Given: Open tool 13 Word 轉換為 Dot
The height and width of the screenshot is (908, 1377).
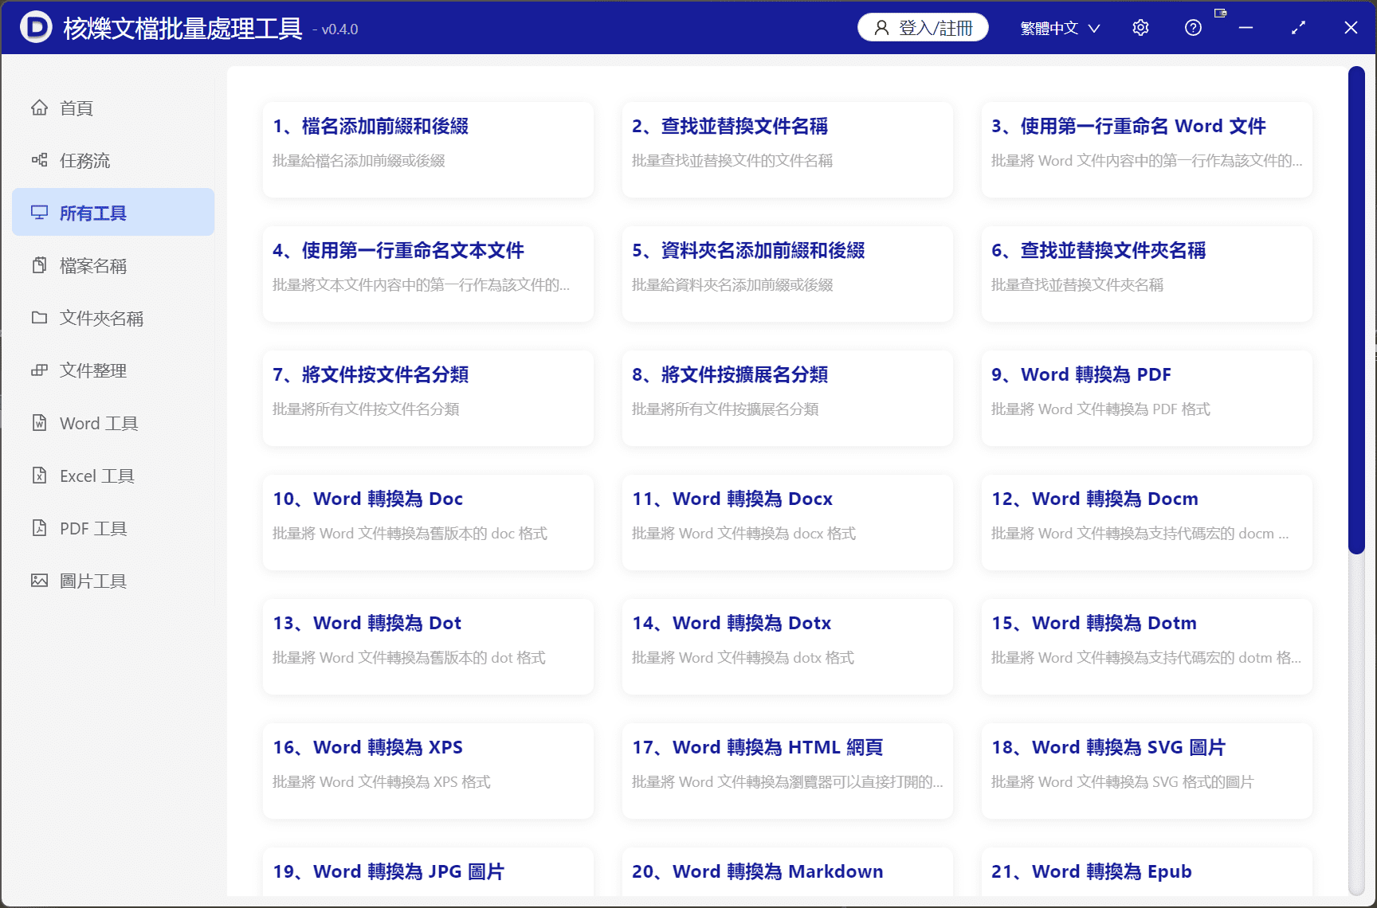Looking at the screenshot, I should tap(428, 647).
